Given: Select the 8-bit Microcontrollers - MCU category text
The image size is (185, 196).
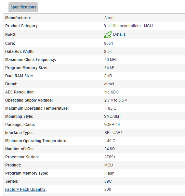Looking at the screenshot, I should [x=128, y=26].
